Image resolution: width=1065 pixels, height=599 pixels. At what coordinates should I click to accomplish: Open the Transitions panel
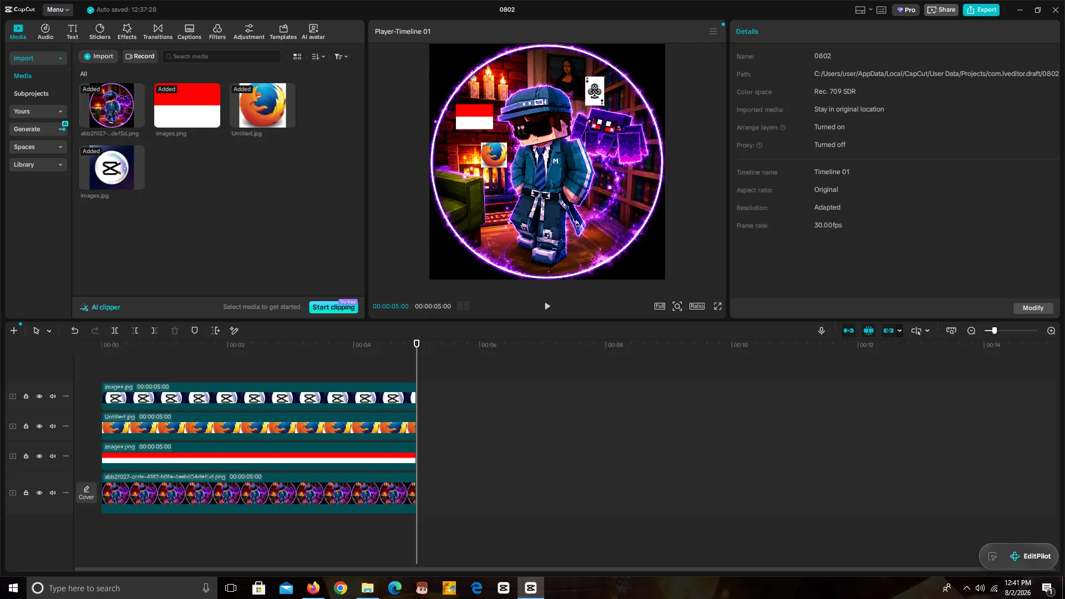[x=158, y=32]
